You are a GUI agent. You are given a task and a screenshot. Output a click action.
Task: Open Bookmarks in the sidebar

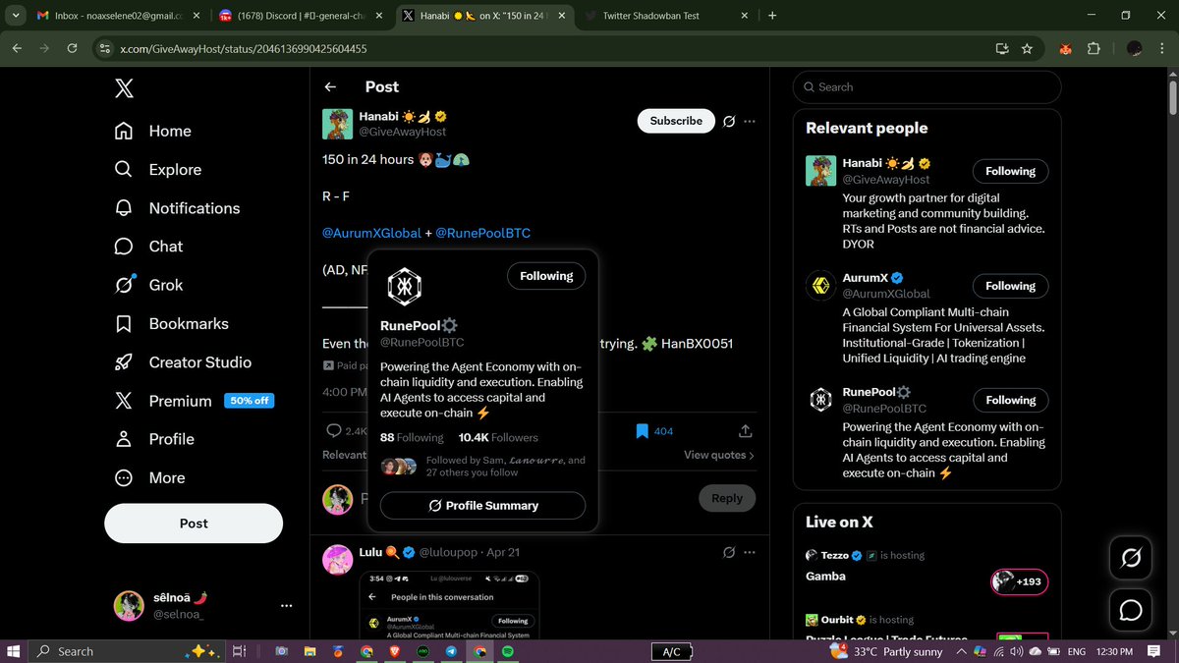pos(171,324)
